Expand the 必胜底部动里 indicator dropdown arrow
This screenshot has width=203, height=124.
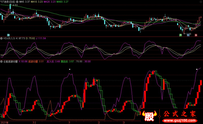[x=2, y=61]
